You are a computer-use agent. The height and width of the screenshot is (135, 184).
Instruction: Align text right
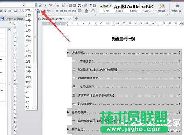(x=66, y=11)
